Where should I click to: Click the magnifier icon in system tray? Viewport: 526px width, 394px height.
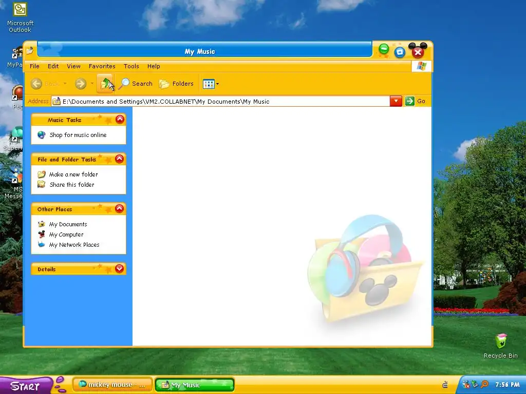pos(484,384)
